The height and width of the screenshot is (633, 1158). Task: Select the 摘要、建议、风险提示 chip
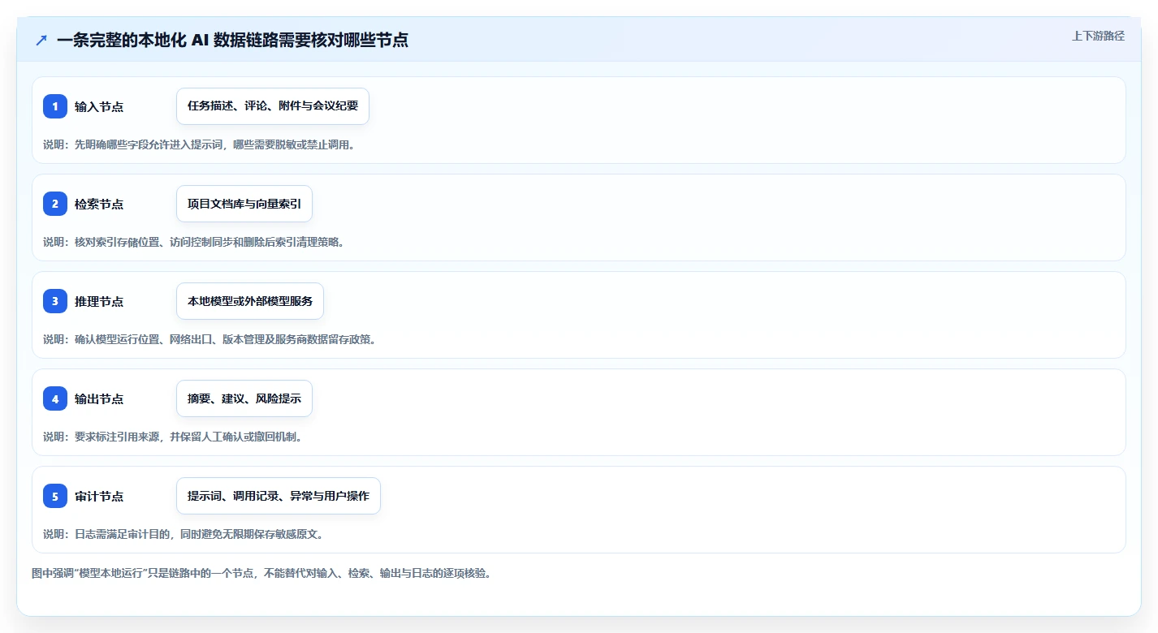coord(244,398)
